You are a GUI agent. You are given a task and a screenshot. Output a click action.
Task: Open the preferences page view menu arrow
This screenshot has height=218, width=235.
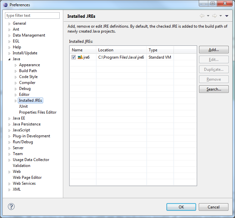point(227,16)
